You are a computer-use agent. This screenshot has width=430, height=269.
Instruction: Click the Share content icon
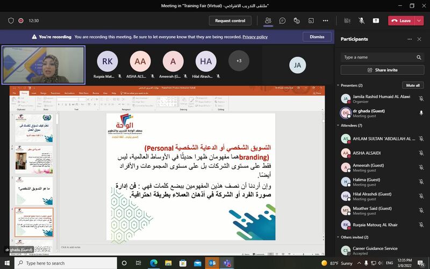click(x=376, y=20)
